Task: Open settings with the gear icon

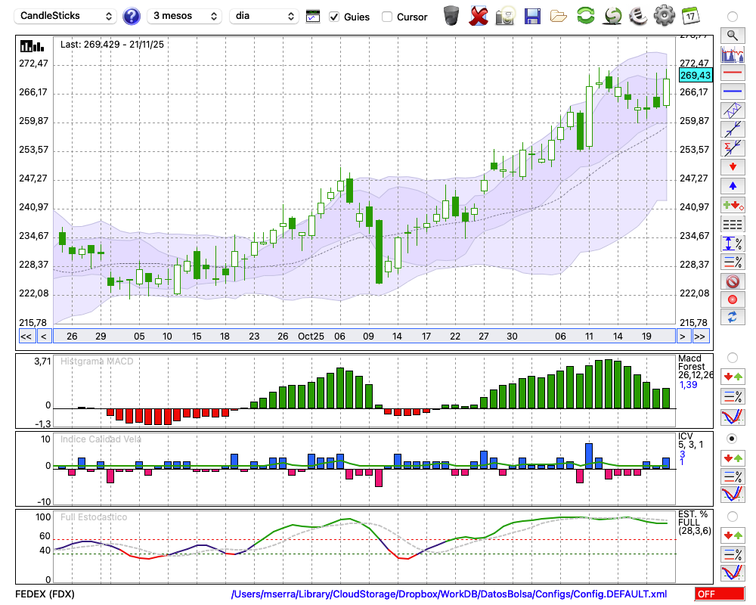Action: click(x=665, y=15)
